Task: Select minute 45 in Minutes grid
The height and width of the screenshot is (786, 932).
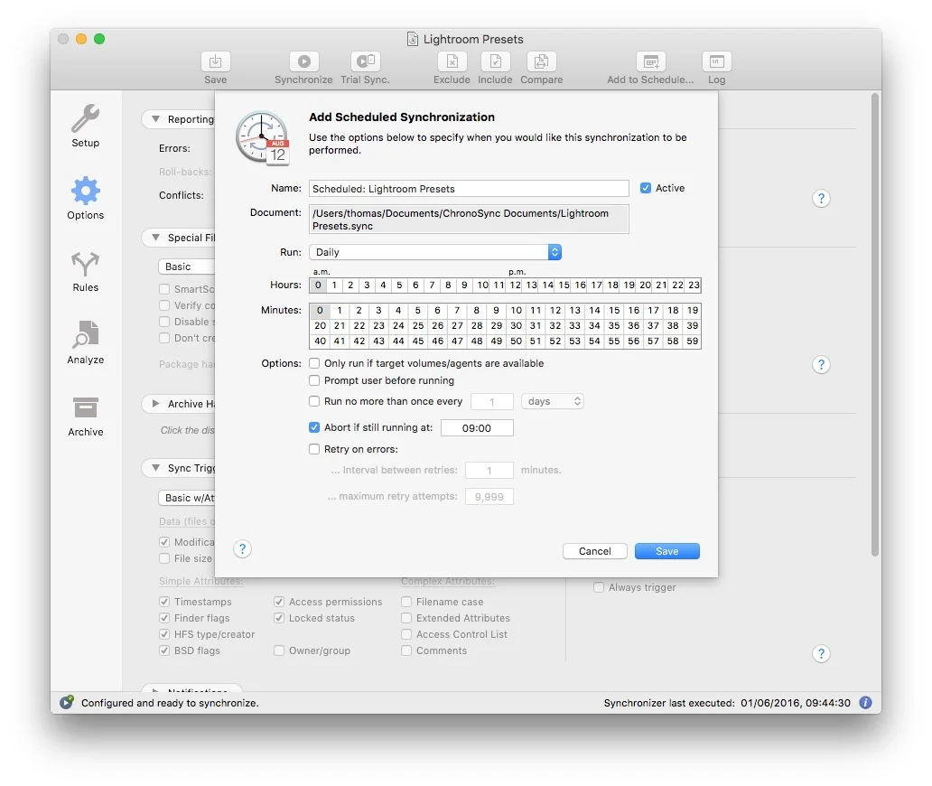Action: point(418,342)
